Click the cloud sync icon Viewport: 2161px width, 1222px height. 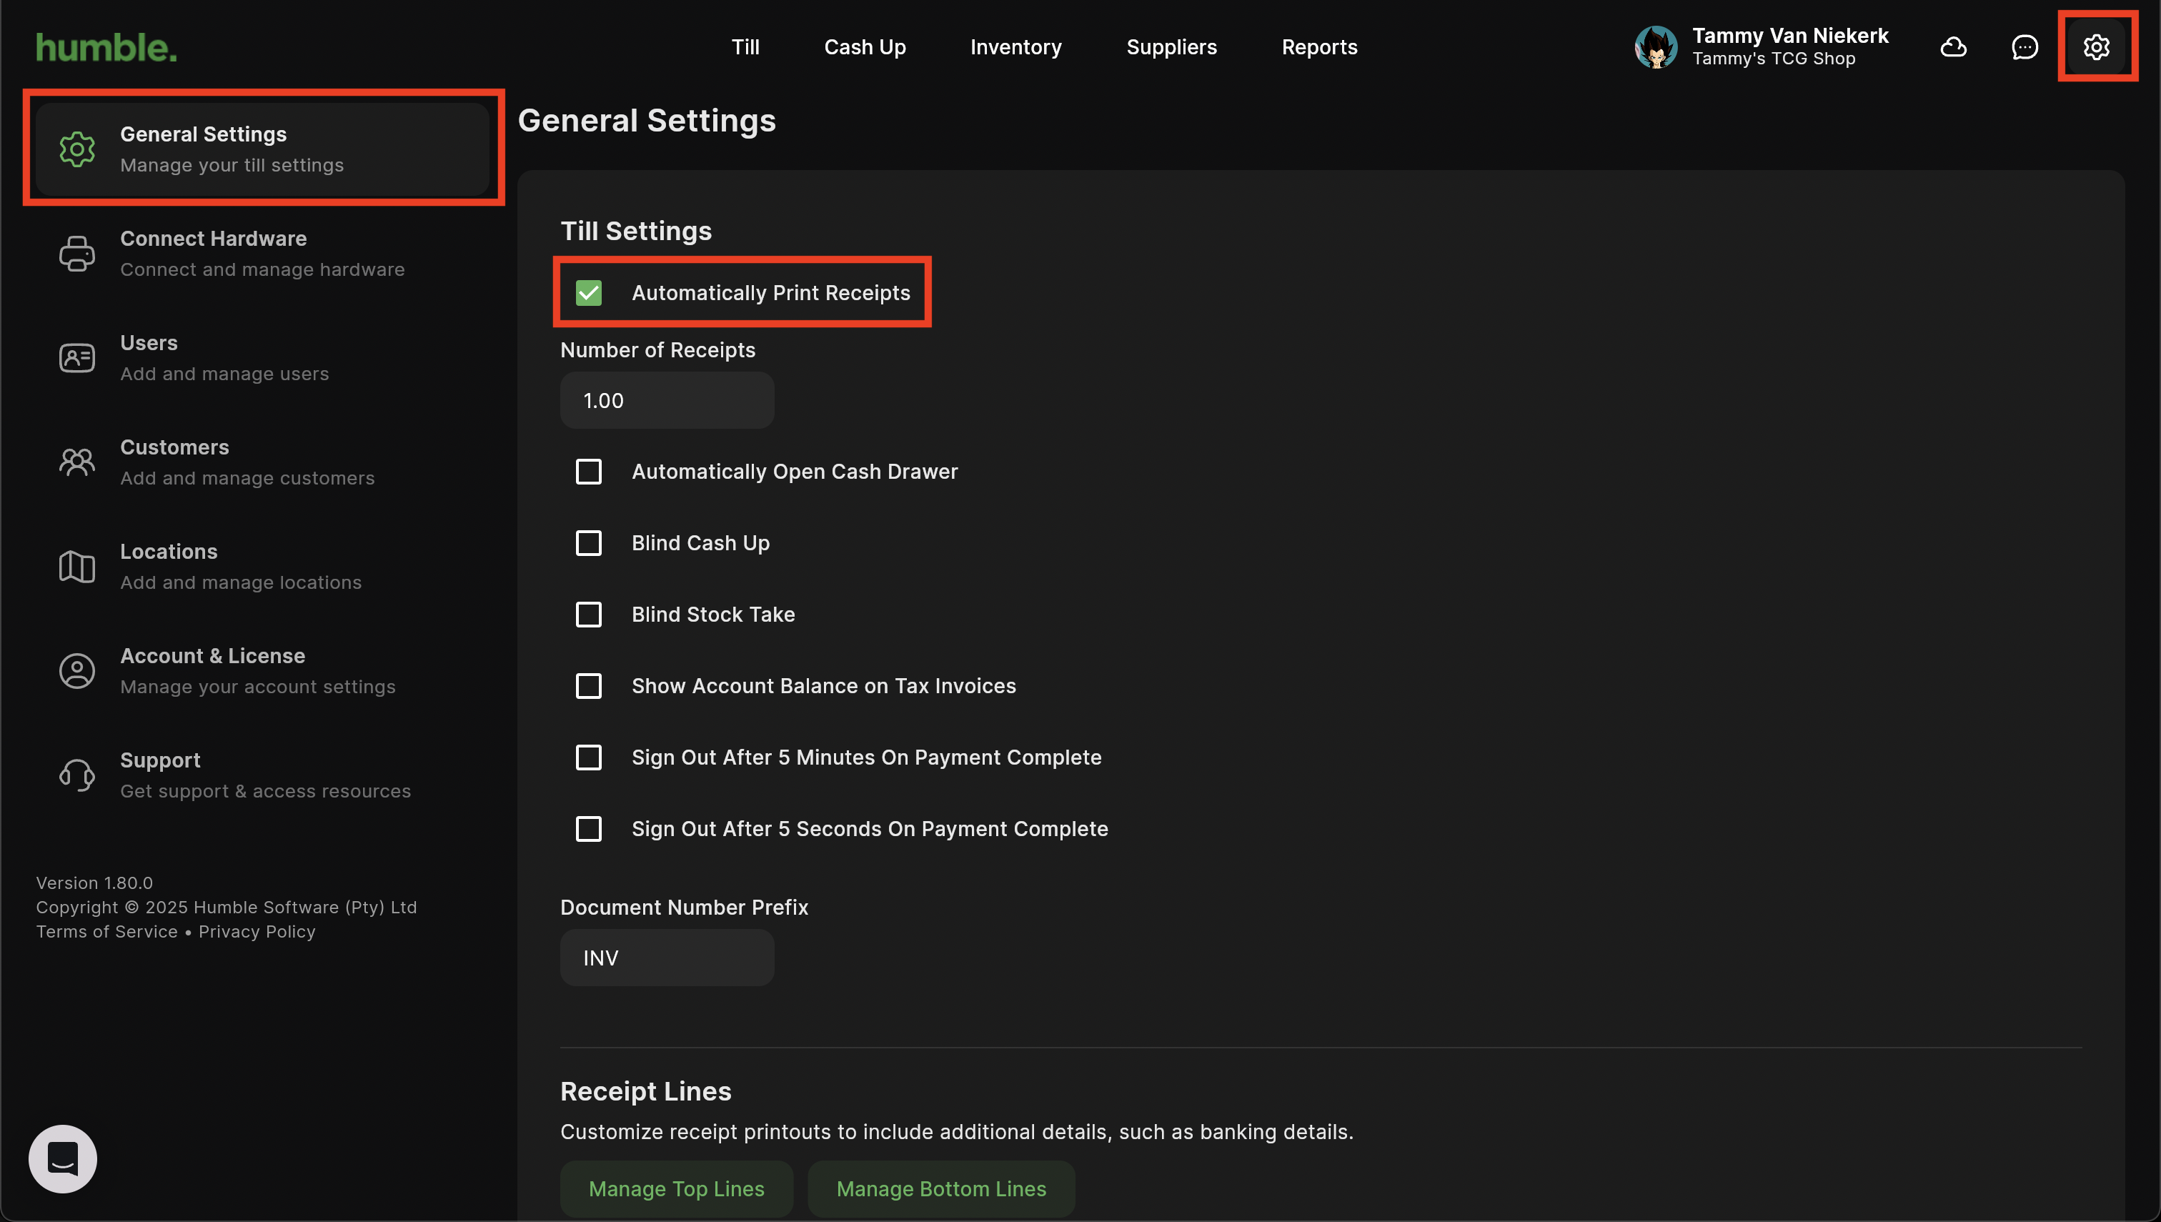pos(1953,47)
